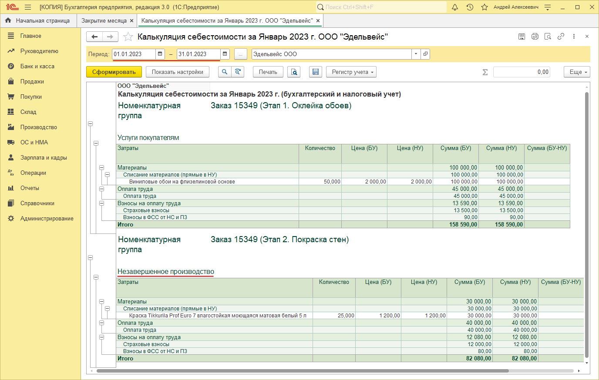Open organization card with the open icon
The height and width of the screenshot is (380, 599).
(x=425, y=54)
